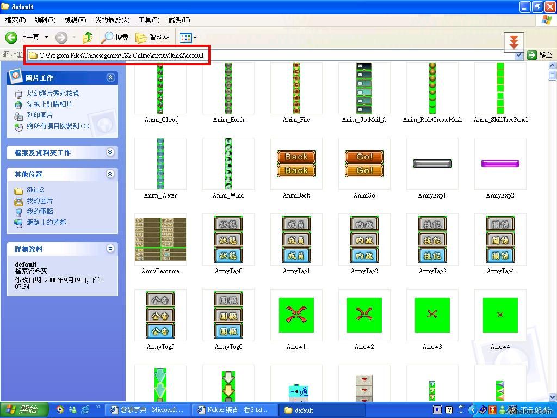557x418 pixels.
Task: Select the Arrow3 image file
Action: click(432, 315)
